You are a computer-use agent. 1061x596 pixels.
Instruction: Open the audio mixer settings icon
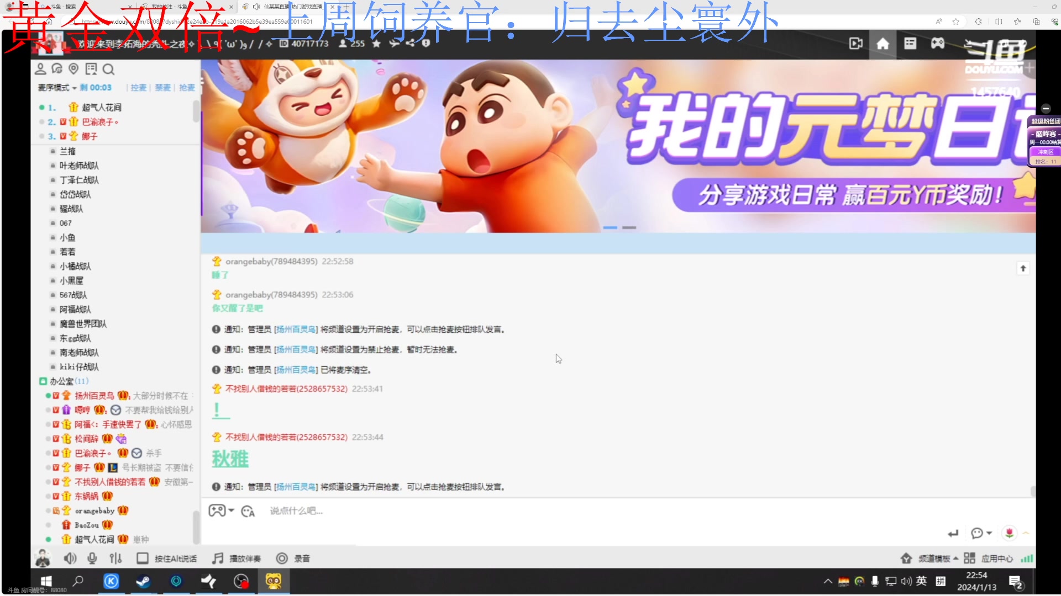pos(115,558)
